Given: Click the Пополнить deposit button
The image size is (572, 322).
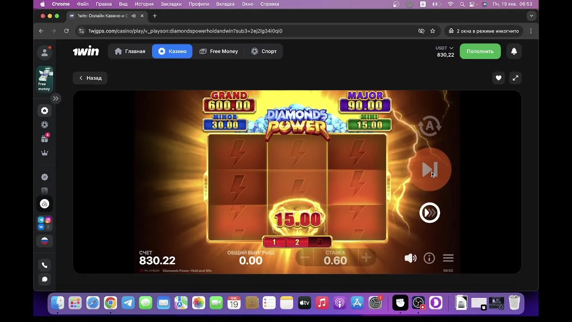Looking at the screenshot, I should pos(480,51).
